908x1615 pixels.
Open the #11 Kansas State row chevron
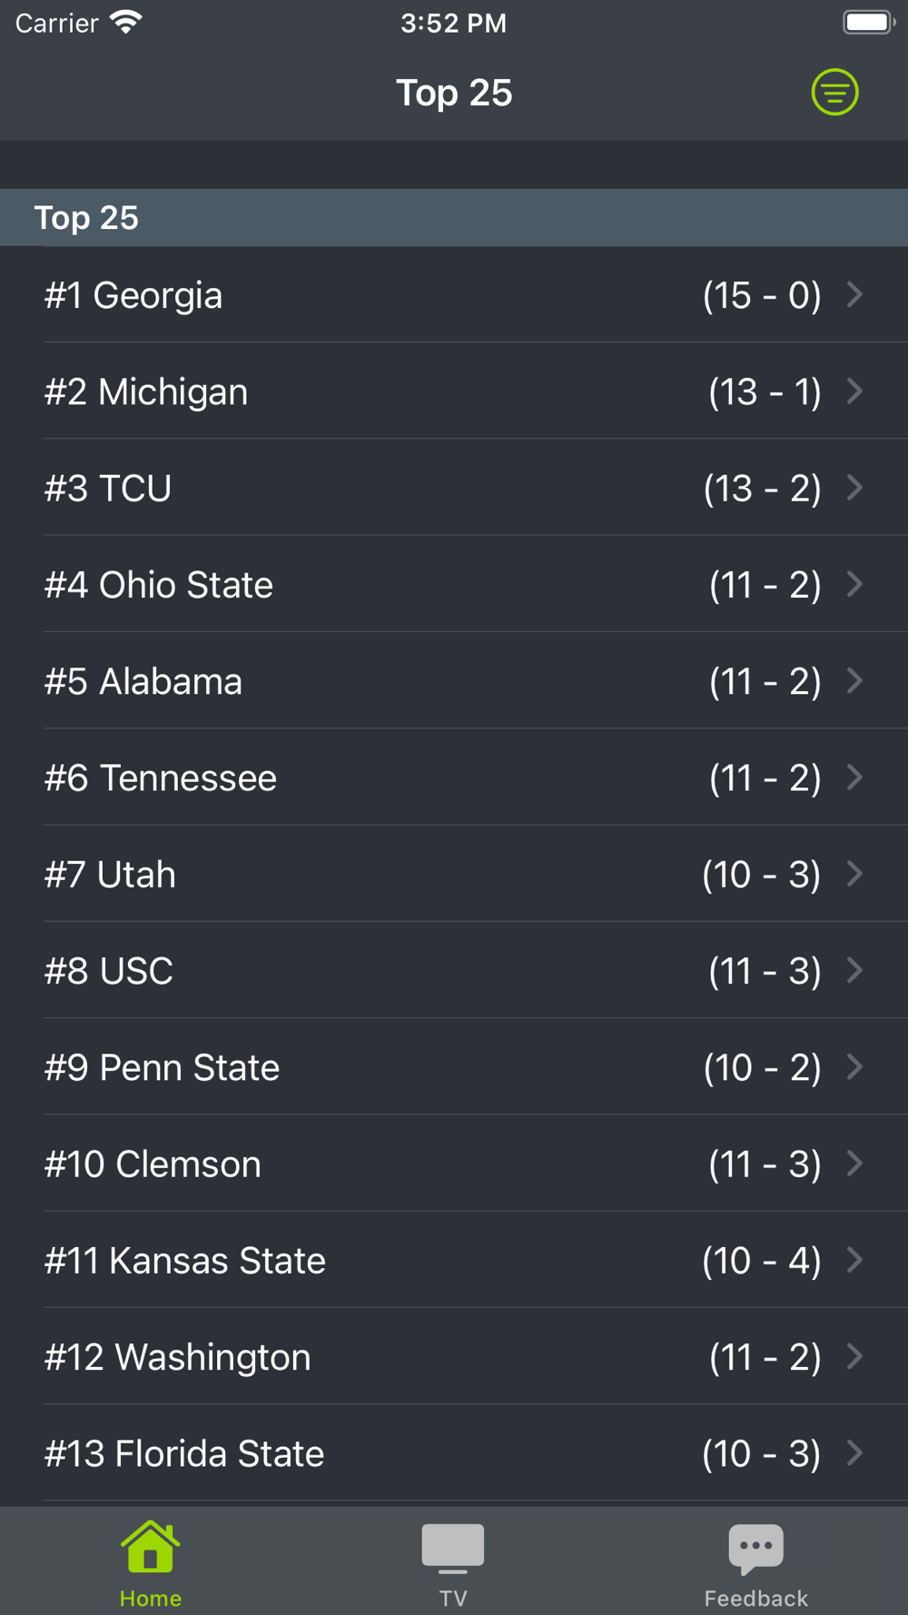(x=854, y=1260)
